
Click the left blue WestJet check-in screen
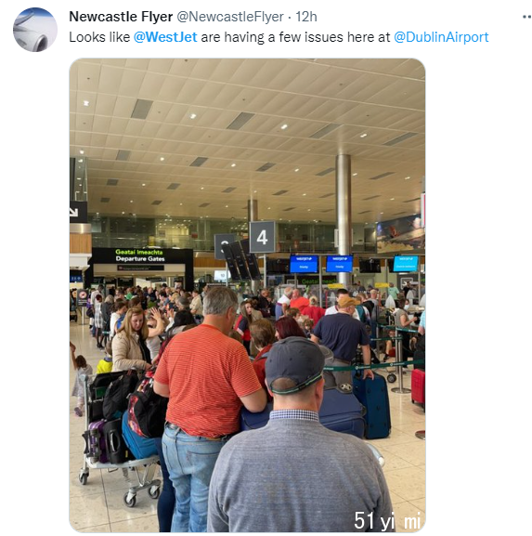(304, 264)
